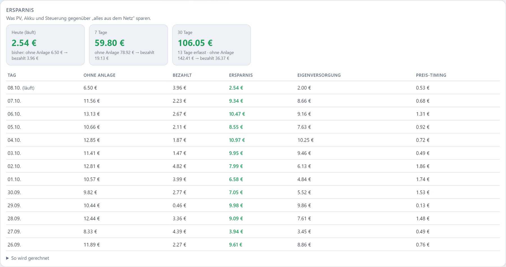Click the 'OHNE ANLAGE' column header
506x267 pixels.
coord(100,75)
